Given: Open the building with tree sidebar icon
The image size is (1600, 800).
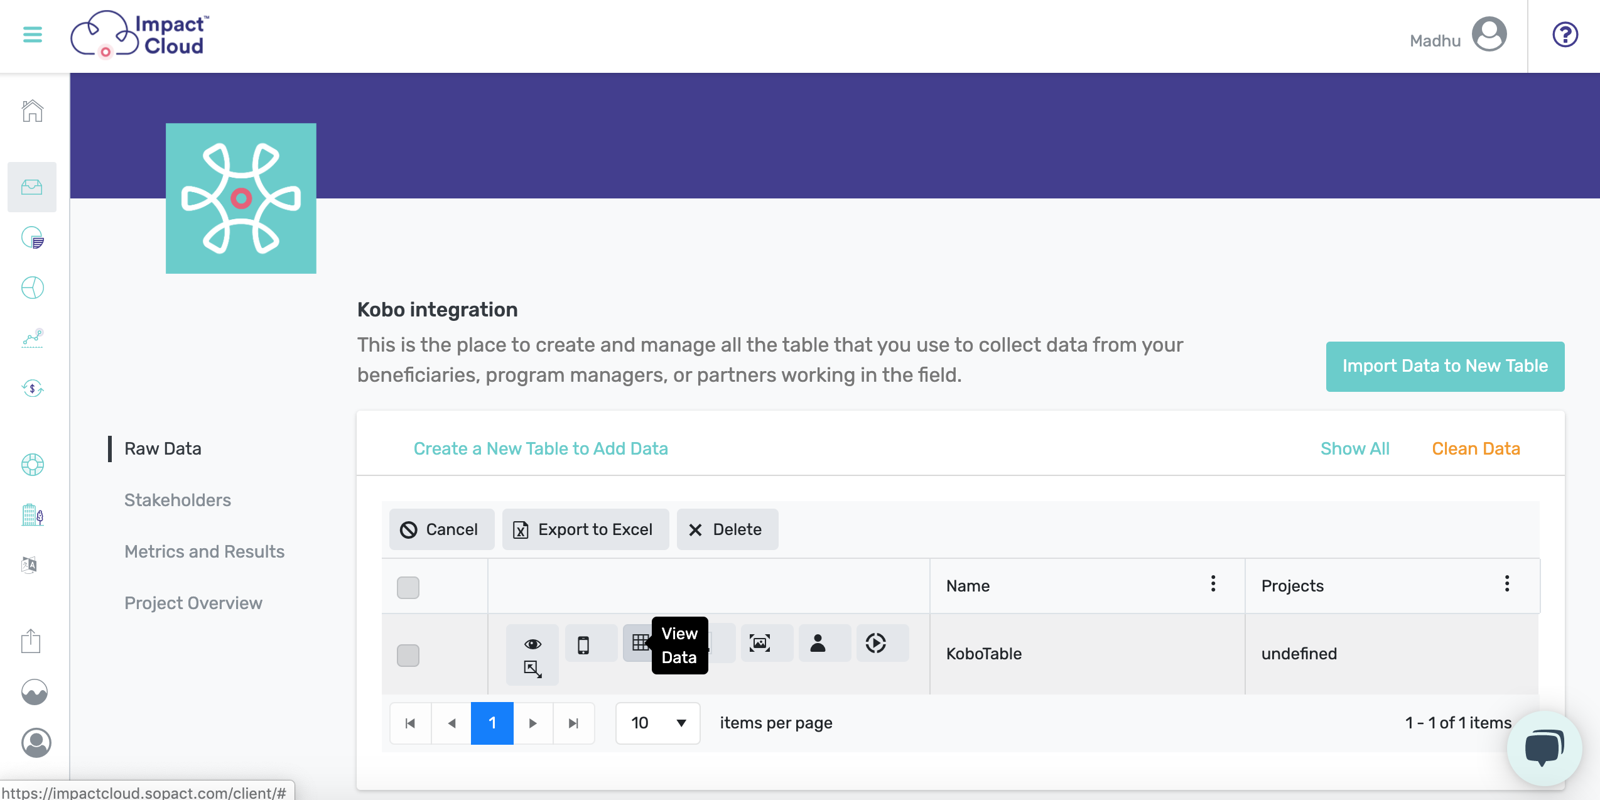Looking at the screenshot, I should click(x=33, y=515).
